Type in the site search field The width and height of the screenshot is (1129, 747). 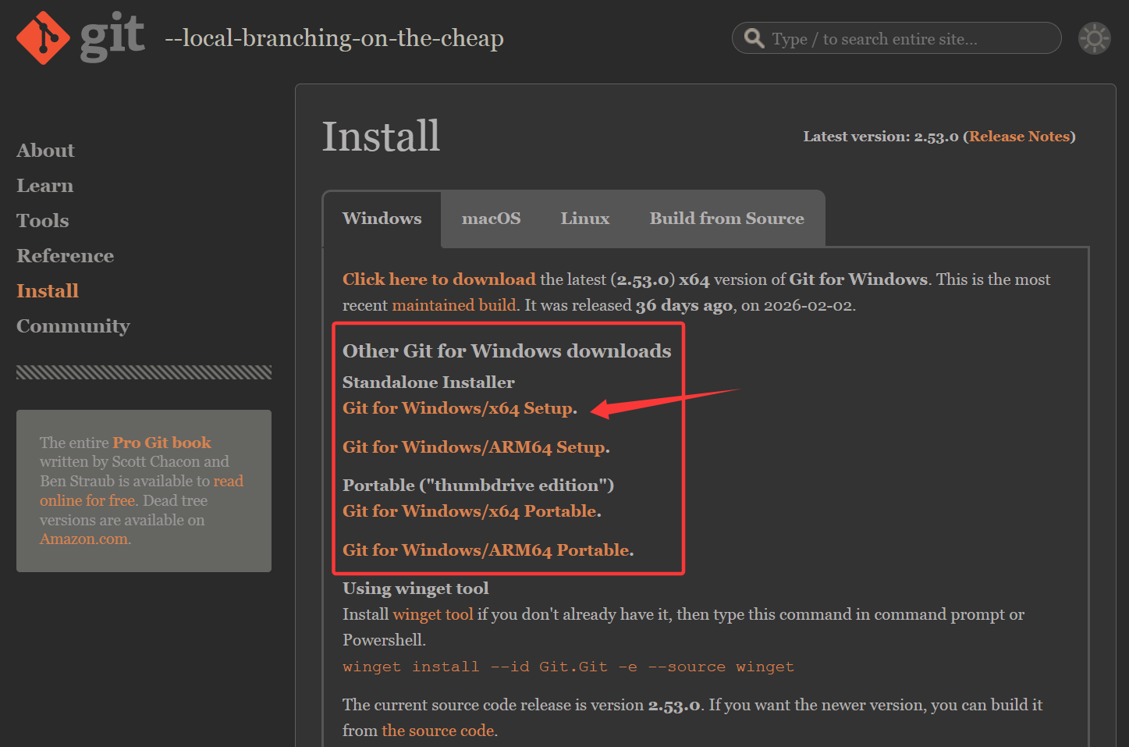pos(905,39)
